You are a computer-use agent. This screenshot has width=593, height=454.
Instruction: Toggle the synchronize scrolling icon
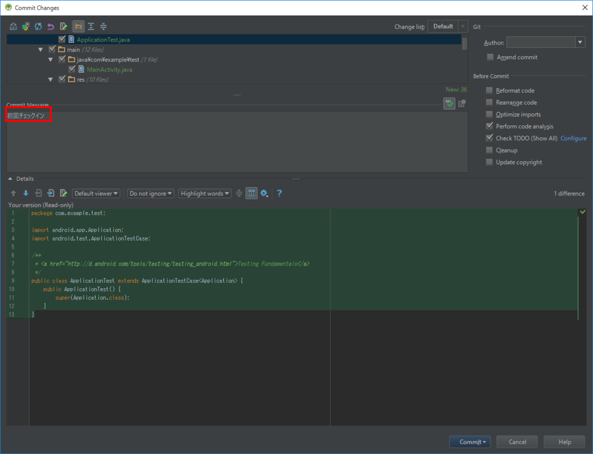(x=251, y=194)
